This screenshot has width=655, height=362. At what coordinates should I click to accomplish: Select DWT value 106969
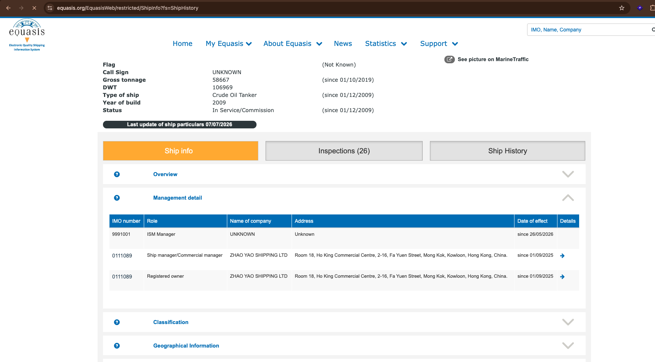coord(223,88)
